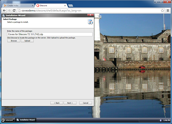Click the browser forward arrow
The width and height of the screenshot is (172, 124).
tap(9, 11)
